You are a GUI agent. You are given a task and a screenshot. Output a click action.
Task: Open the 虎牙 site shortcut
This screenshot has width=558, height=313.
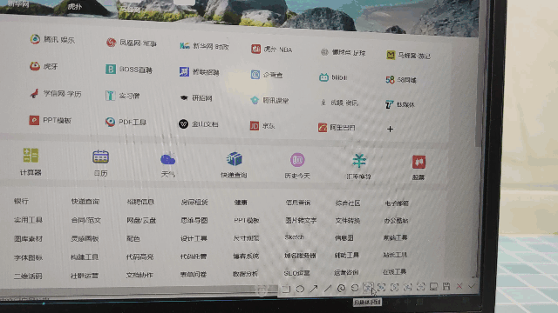coord(44,66)
